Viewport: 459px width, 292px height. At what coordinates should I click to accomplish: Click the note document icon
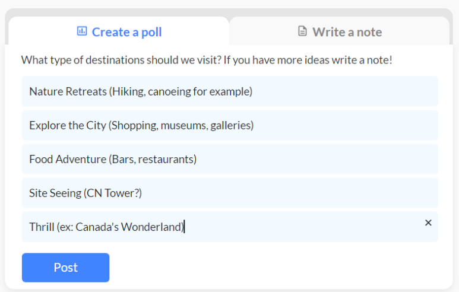coord(303,31)
